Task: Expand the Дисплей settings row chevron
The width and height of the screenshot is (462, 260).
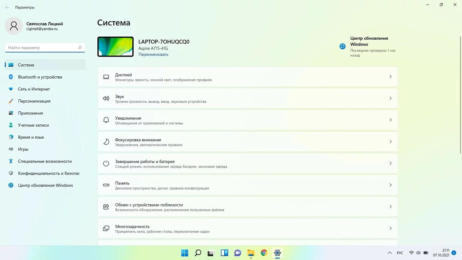Action: click(390, 77)
